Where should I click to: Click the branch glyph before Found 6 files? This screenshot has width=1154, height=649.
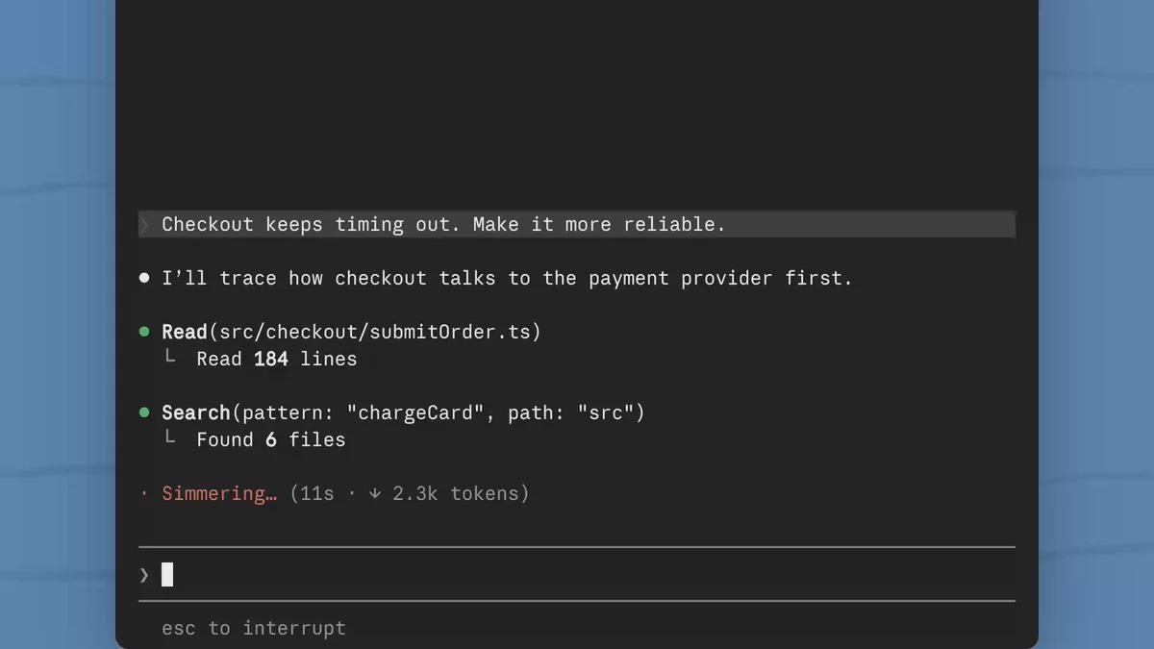(169, 437)
